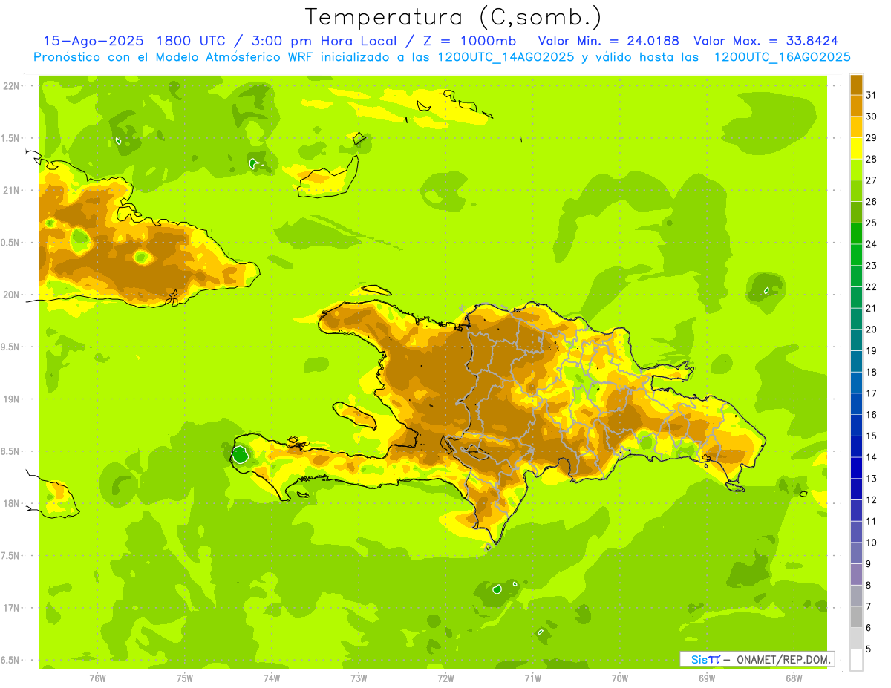Select the '15-Ago-2025' date text
Viewport: 891px width, 688px height.
coord(93,41)
